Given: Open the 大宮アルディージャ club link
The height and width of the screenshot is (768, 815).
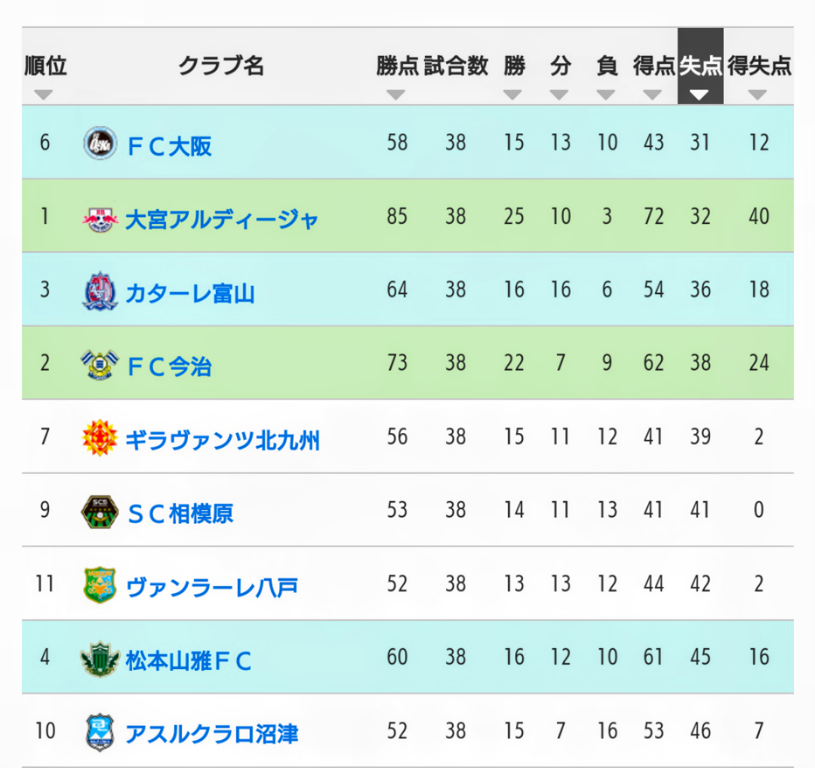Looking at the screenshot, I should 221,220.
